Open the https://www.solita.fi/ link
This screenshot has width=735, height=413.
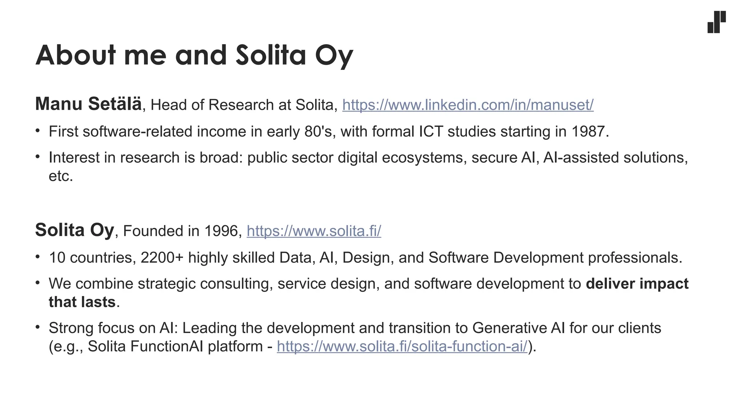(x=314, y=231)
